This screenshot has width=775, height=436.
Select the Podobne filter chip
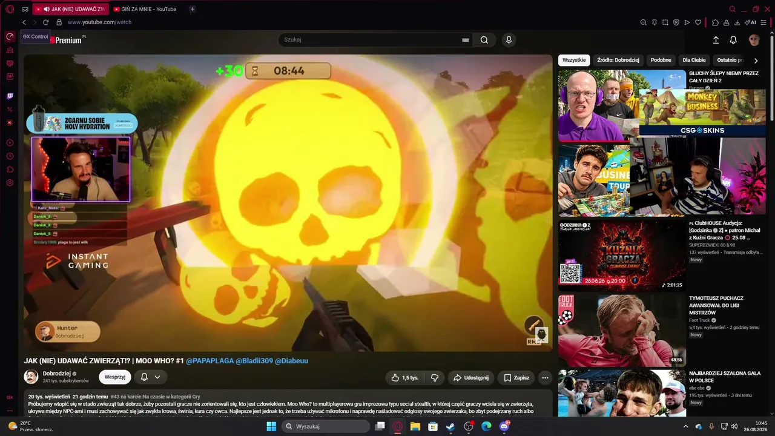(x=661, y=60)
